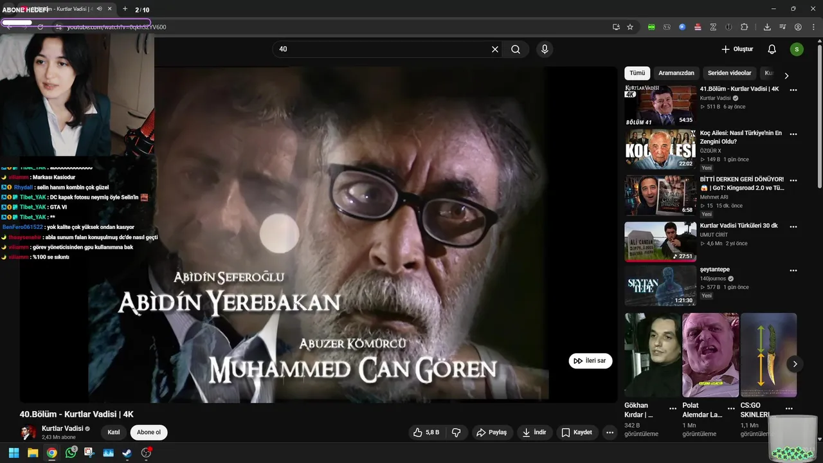Go to next shorts with arrow
This screenshot has height=463, width=823.
[x=795, y=364]
